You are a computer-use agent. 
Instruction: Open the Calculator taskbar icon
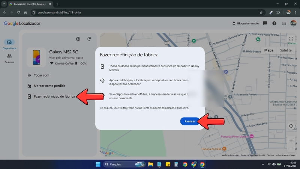(x=176, y=164)
